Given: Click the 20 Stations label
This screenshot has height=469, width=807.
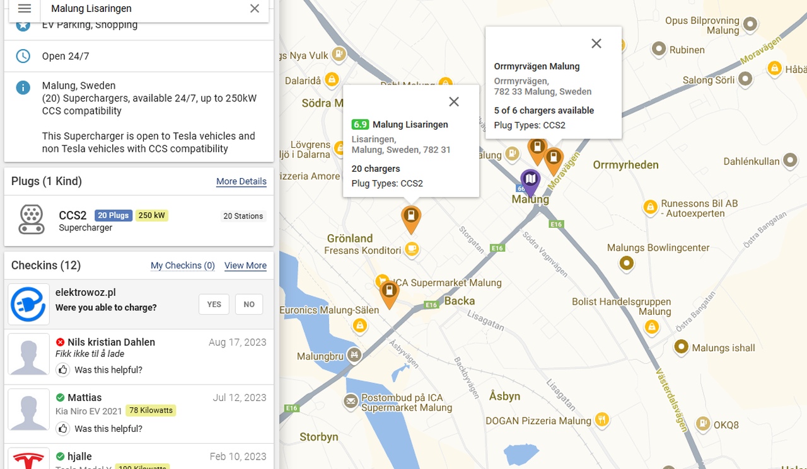Looking at the screenshot, I should pyautogui.click(x=243, y=216).
